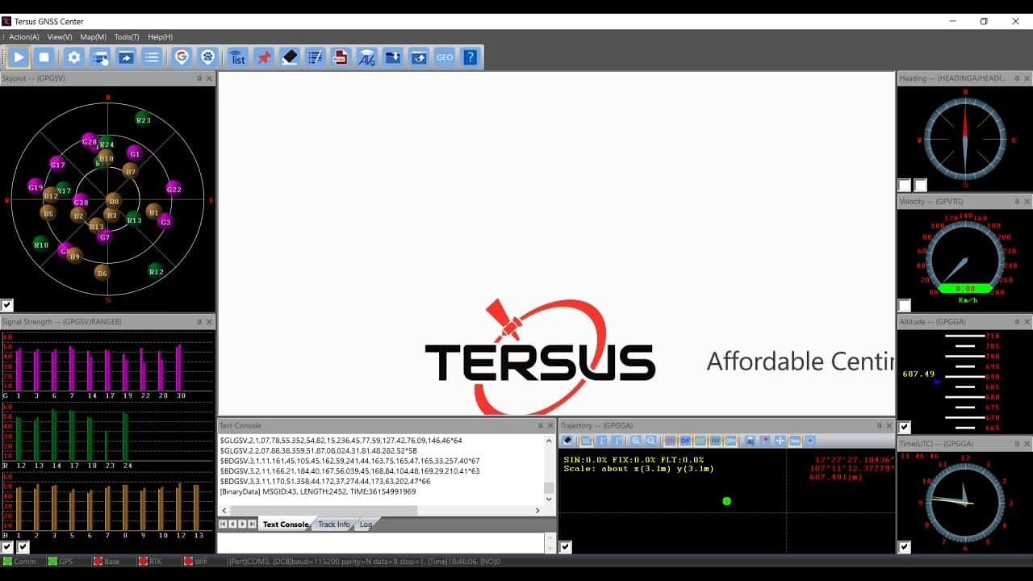The height and width of the screenshot is (581, 1033).
Task: Open the Trajectory toolbar overflow dropdown
Action: [810, 441]
